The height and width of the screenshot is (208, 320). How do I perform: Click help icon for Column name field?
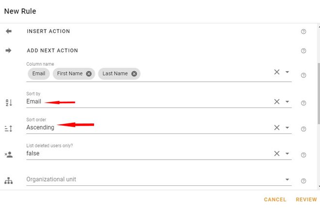[x=304, y=75]
